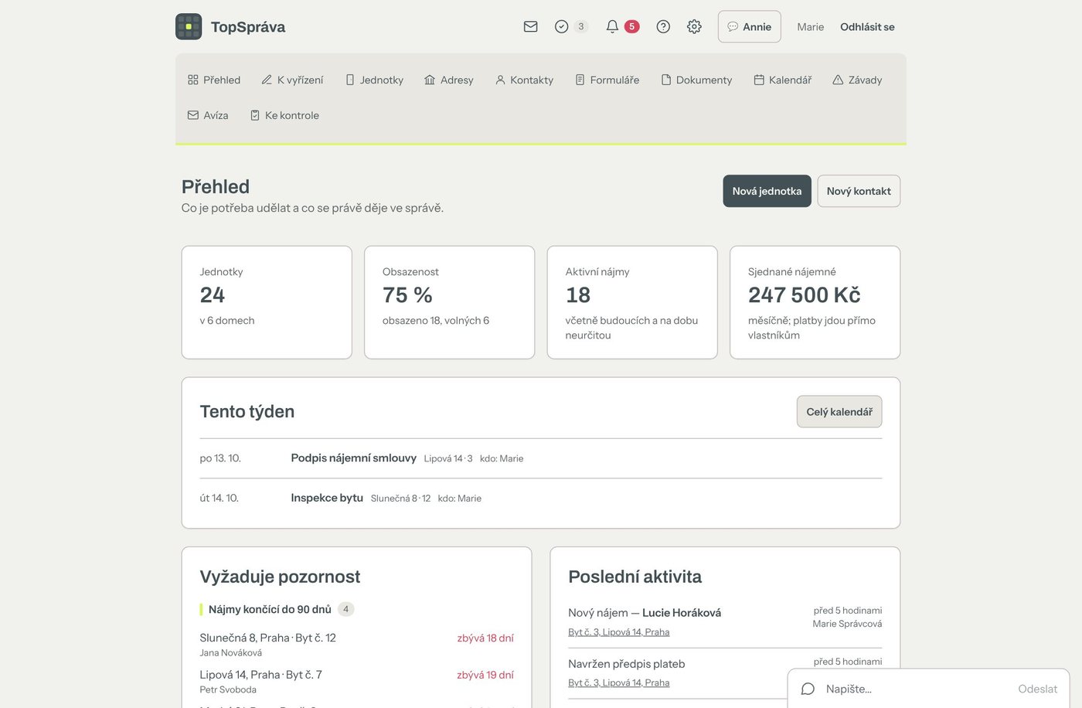Click author name Marie Správcová
1082x708 pixels.
(x=847, y=624)
